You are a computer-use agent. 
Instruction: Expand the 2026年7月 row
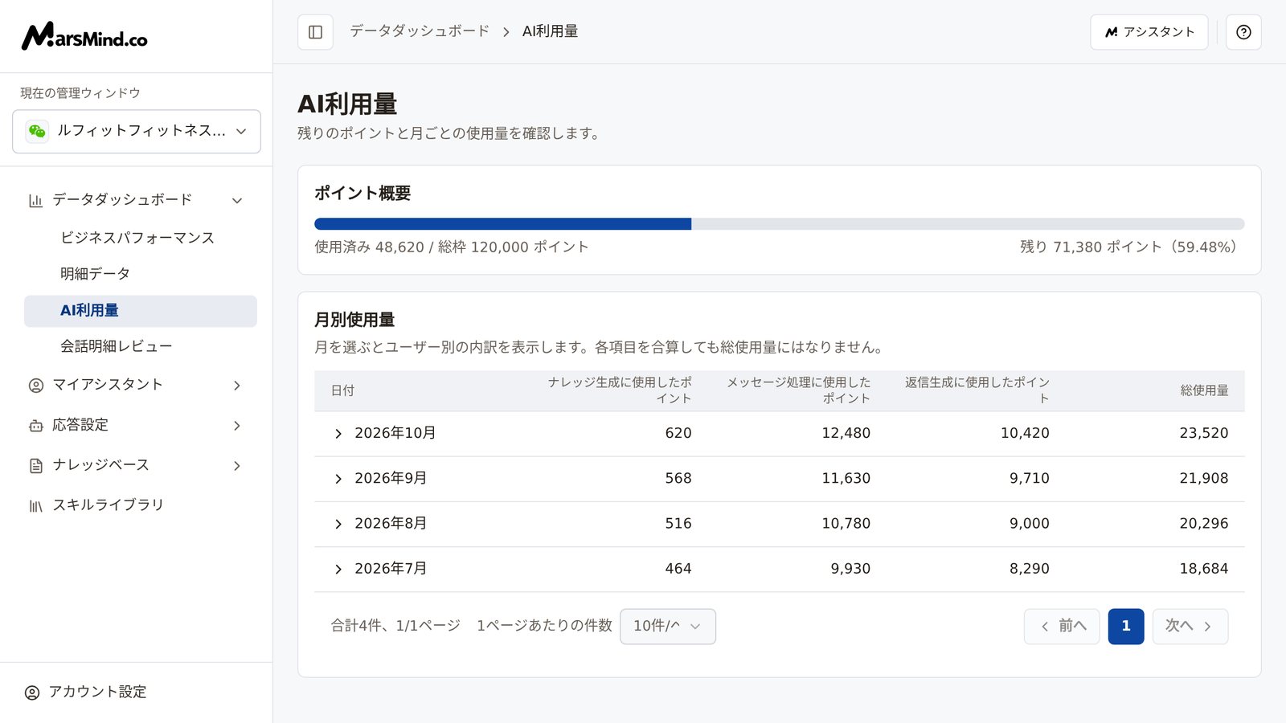tap(338, 569)
